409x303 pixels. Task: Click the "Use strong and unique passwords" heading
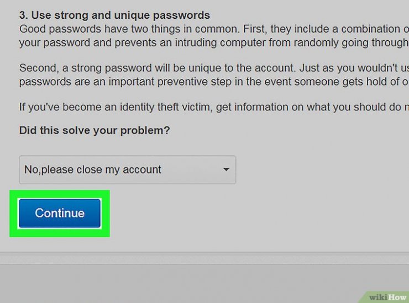[x=120, y=15]
